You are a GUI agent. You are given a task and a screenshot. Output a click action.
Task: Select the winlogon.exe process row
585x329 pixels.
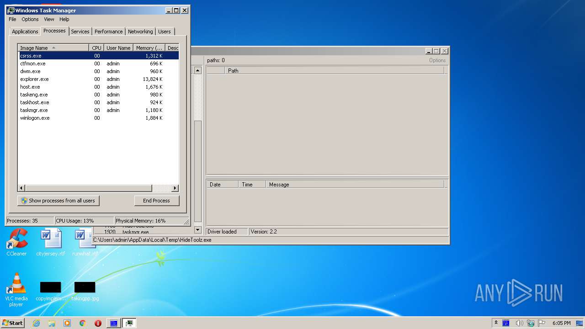[98, 118]
